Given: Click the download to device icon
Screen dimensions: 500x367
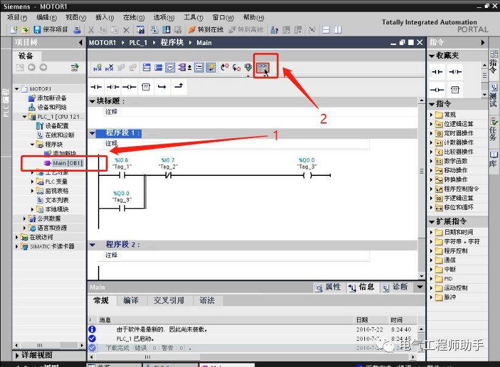Looking at the screenshot, I should 167,30.
